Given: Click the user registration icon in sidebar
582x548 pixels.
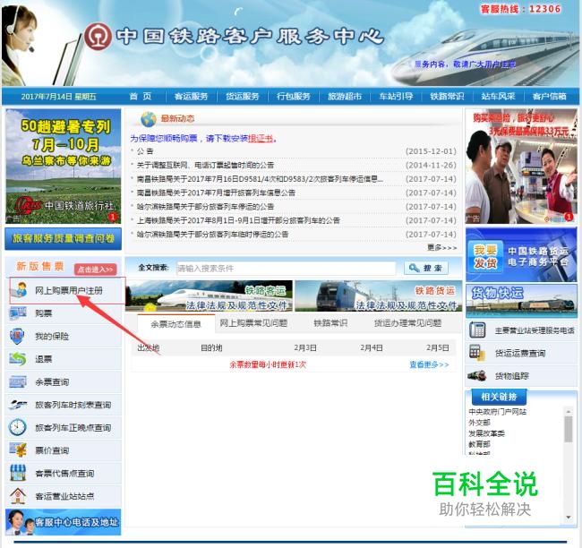Looking at the screenshot, I should (20, 289).
